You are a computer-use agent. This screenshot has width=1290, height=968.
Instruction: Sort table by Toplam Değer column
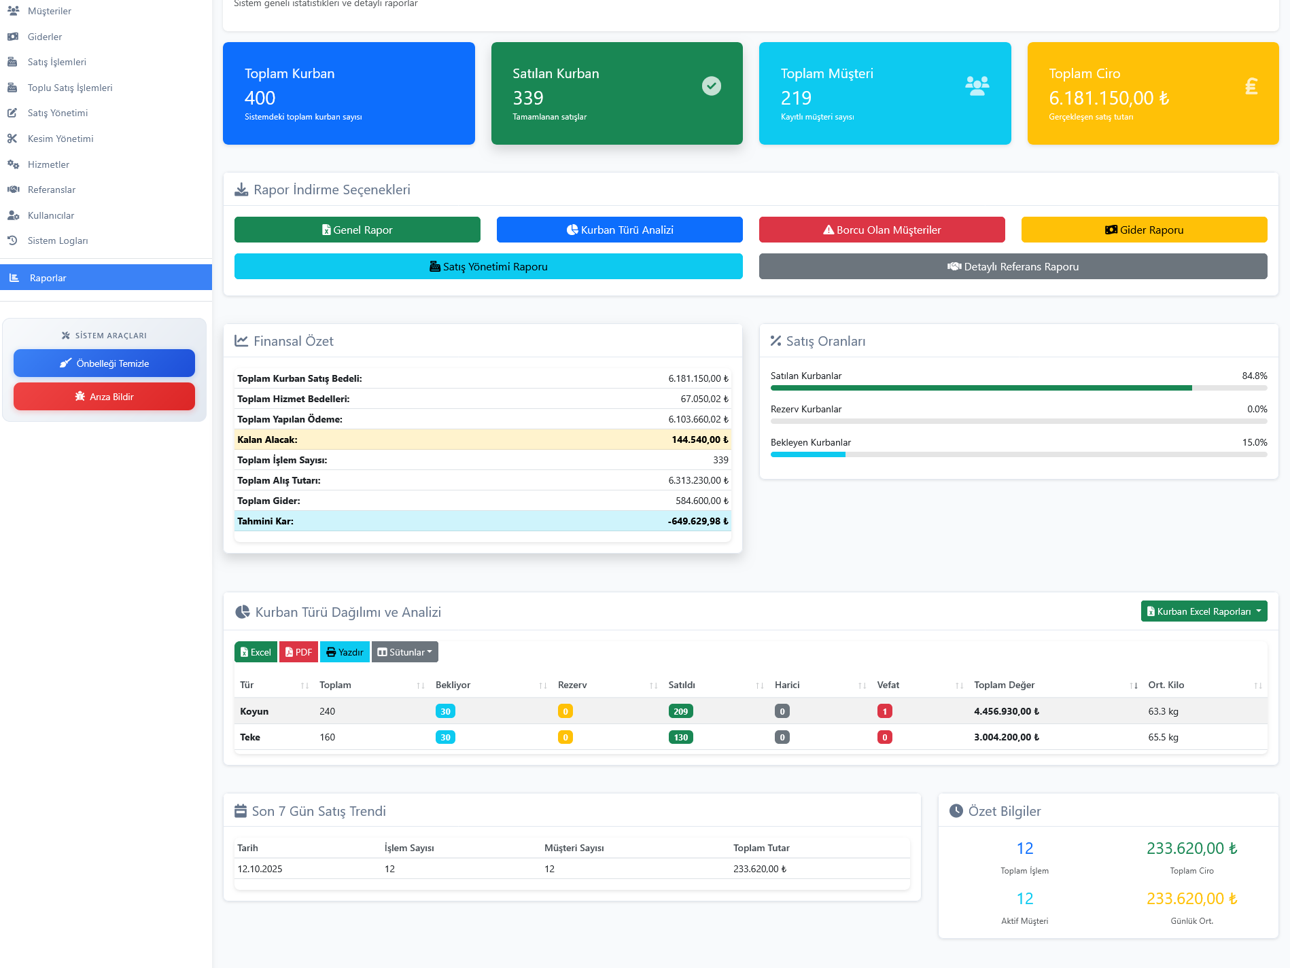click(x=1004, y=685)
